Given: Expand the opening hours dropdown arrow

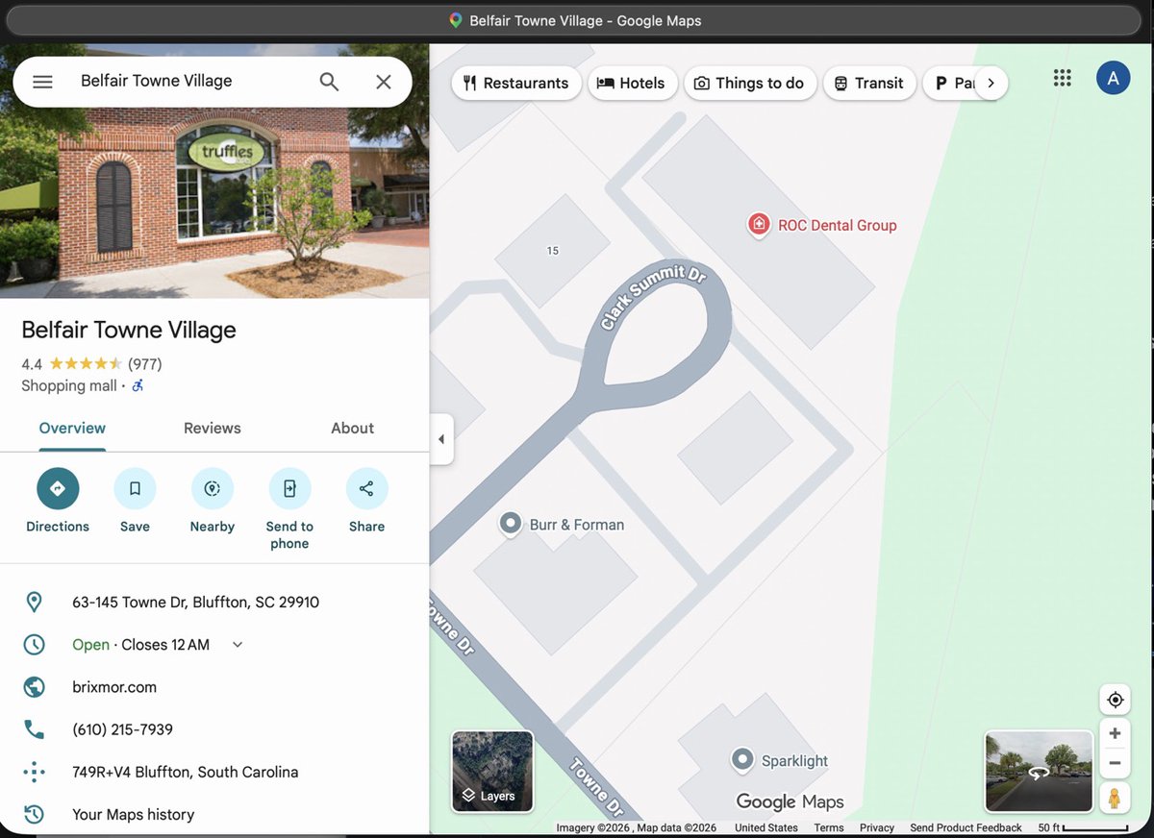Looking at the screenshot, I should (238, 645).
